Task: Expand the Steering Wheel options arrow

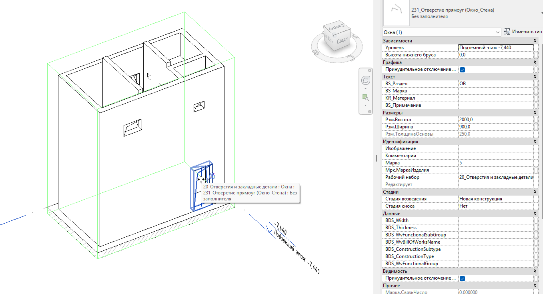Action: [x=365, y=88]
